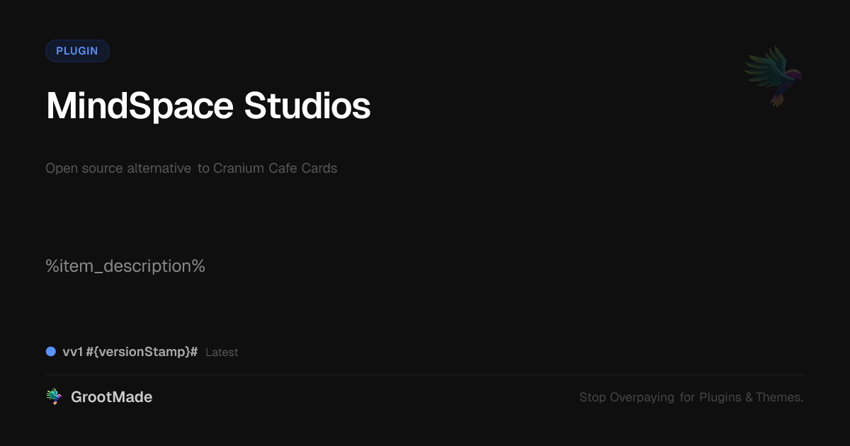Viewport: 850px width, 446px height.
Task: Select the %item_description% placeholder text
Action: pos(125,266)
